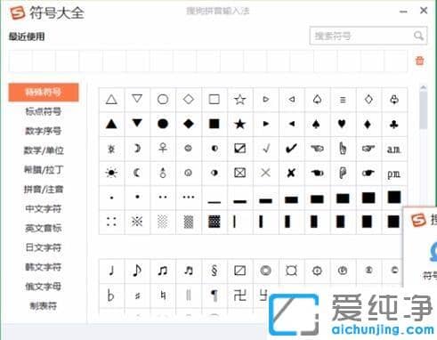Open the 英文音标 category
Image resolution: width=437 pixels, height=340 pixels.
coord(44,228)
